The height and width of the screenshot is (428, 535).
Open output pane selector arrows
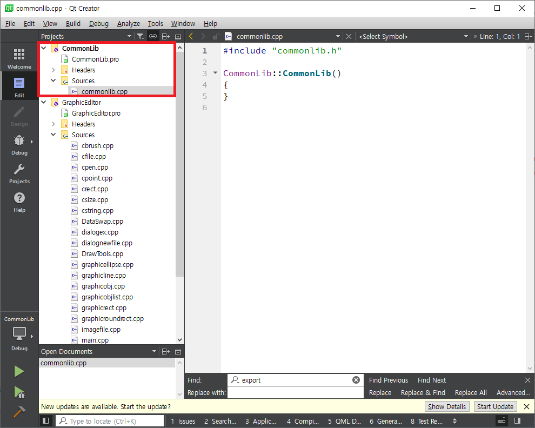pyautogui.click(x=454, y=421)
